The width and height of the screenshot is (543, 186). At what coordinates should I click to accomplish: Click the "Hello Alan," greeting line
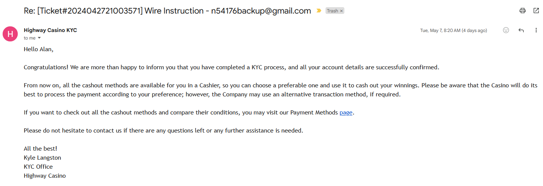tap(39, 49)
